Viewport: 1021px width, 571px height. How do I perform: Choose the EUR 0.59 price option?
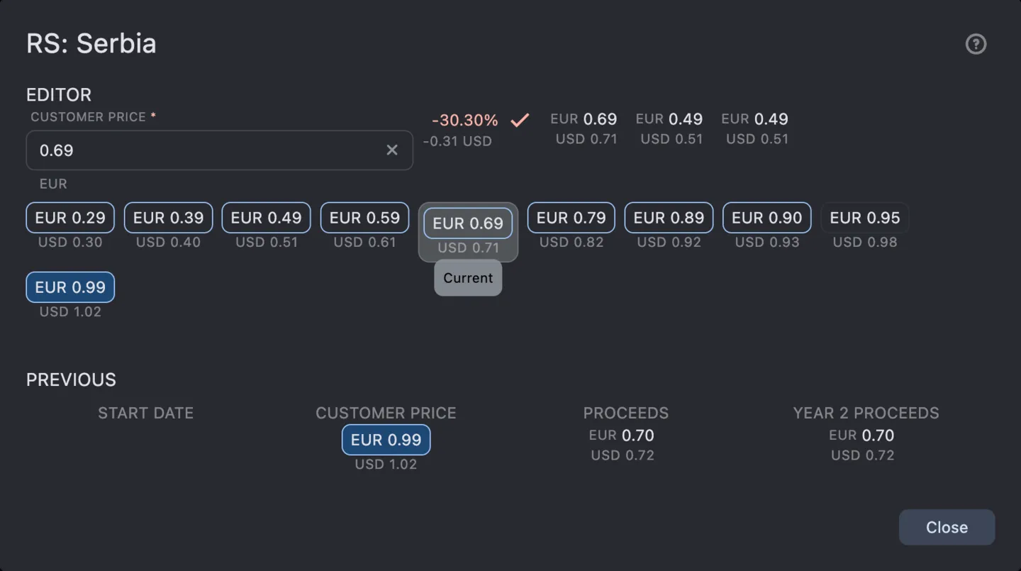coord(364,217)
